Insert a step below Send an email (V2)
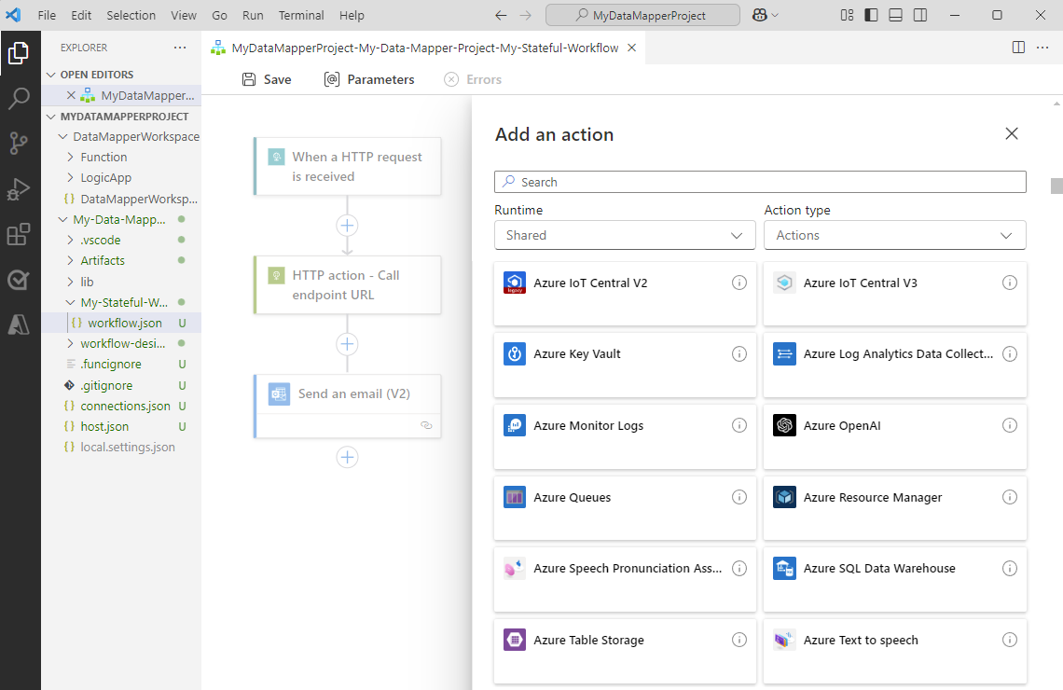Viewport: 1063px width, 690px height. click(x=347, y=457)
